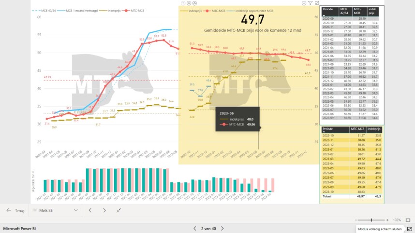This screenshot has height=233, width=415.
Task: Click MTC-MCB legend entry in yellow chart
Action: pyautogui.click(x=214, y=11)
